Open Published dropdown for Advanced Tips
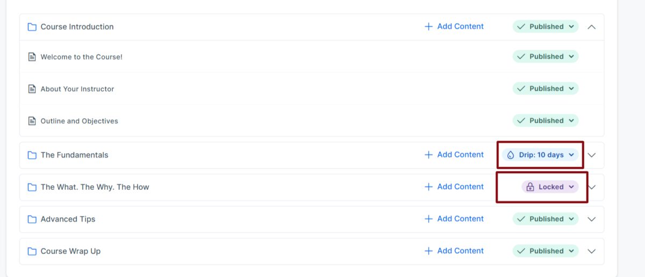This screenshot has height=277, width=645. 546,219
